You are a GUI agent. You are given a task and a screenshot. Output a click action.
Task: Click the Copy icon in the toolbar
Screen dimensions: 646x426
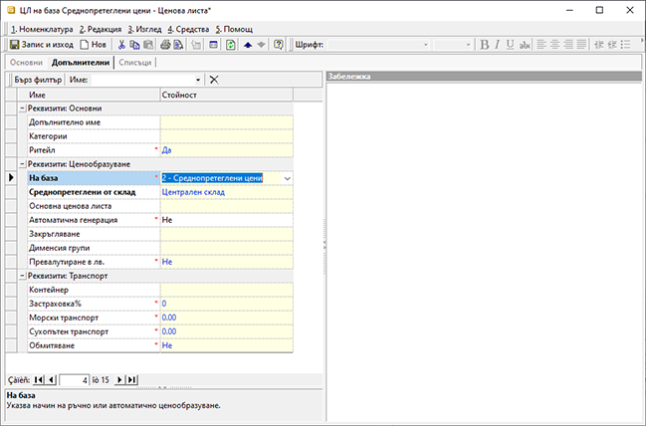[134, 45]
